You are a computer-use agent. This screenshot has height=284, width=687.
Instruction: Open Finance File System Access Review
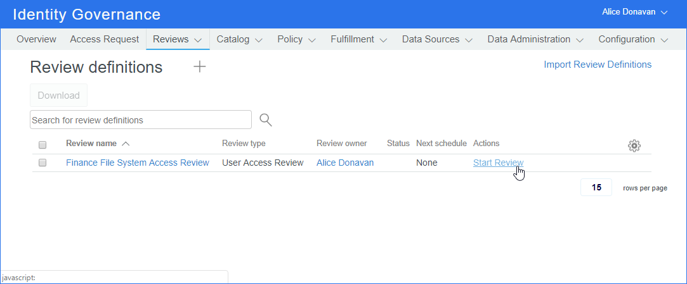pos(137,163)
